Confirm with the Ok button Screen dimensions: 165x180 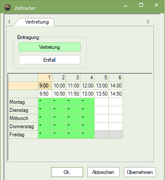point(67,172)
